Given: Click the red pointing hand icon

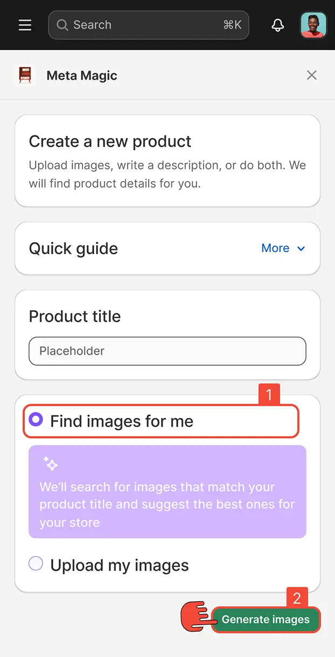Looking at the screenshot, I should click(196, 616).
